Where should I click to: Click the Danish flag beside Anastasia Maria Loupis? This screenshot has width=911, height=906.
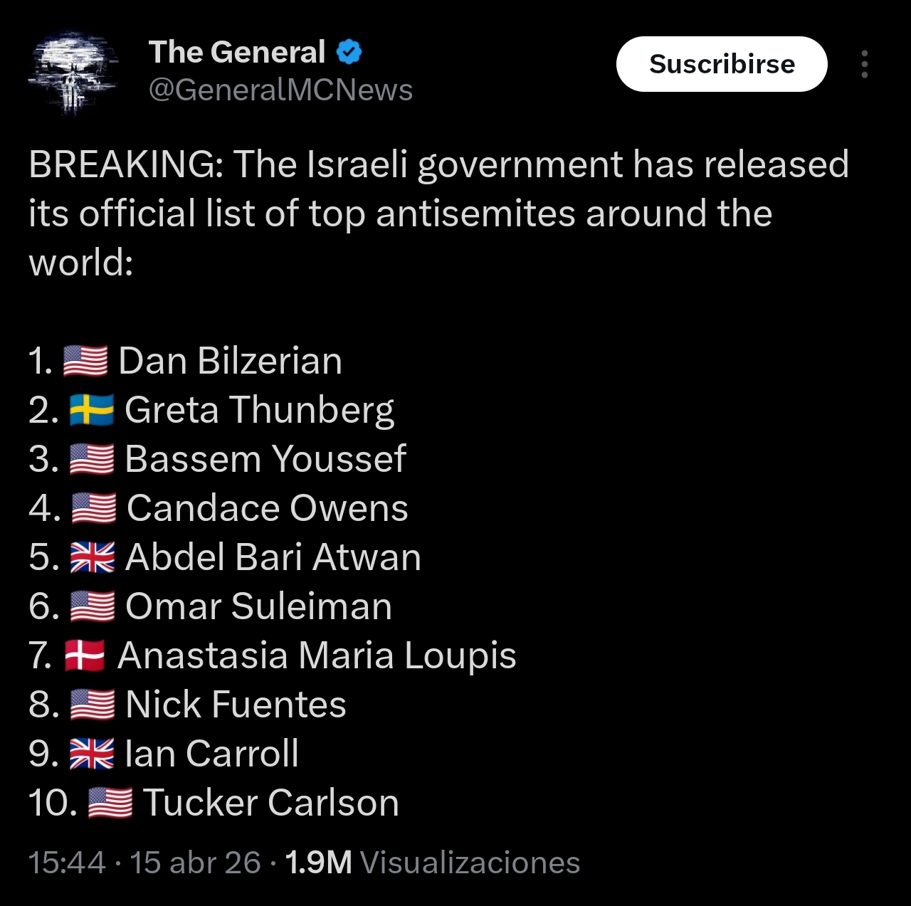[x=85, y=655]
